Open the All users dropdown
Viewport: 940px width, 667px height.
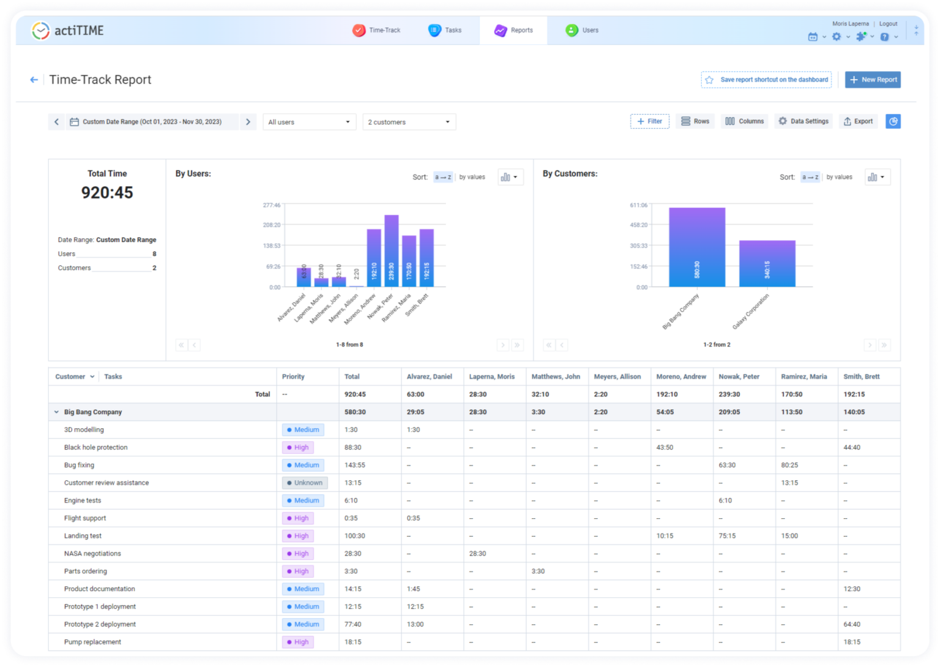point(309,121)
